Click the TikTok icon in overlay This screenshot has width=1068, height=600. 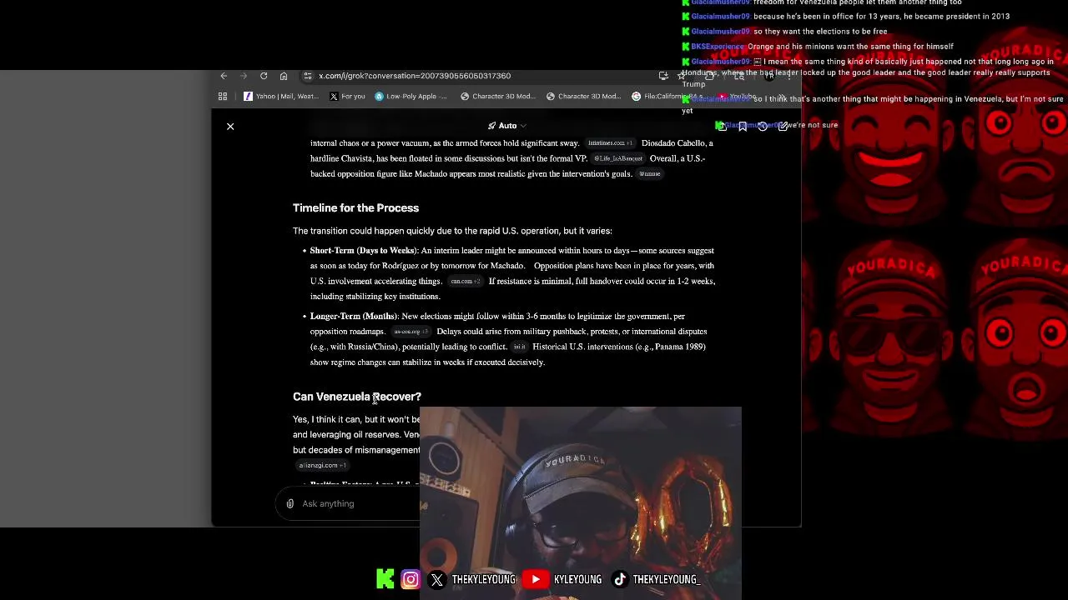pos(620,579)
